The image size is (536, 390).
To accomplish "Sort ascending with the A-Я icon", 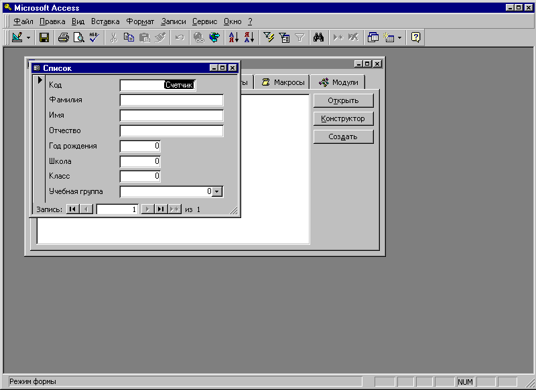I will pyautogui.click(x=233, y=37).
